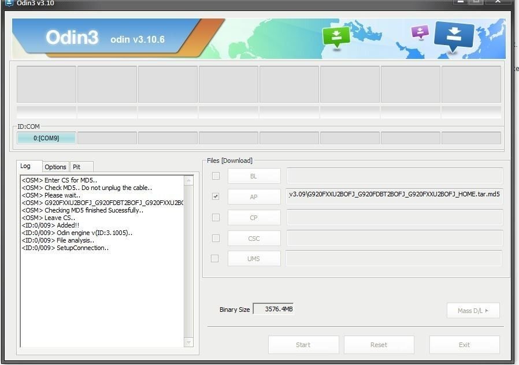Enable the BL file checkbox
Viewport: 519px width, 365px height.
216,176
